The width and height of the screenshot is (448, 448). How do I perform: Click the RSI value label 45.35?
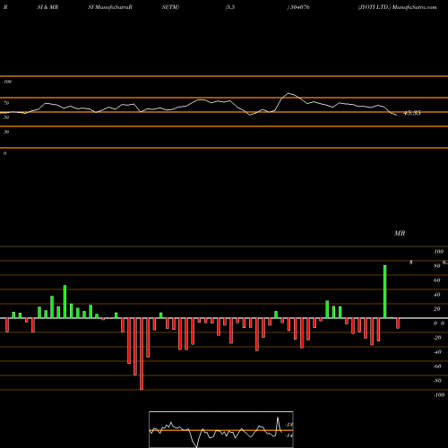[412, 113]
